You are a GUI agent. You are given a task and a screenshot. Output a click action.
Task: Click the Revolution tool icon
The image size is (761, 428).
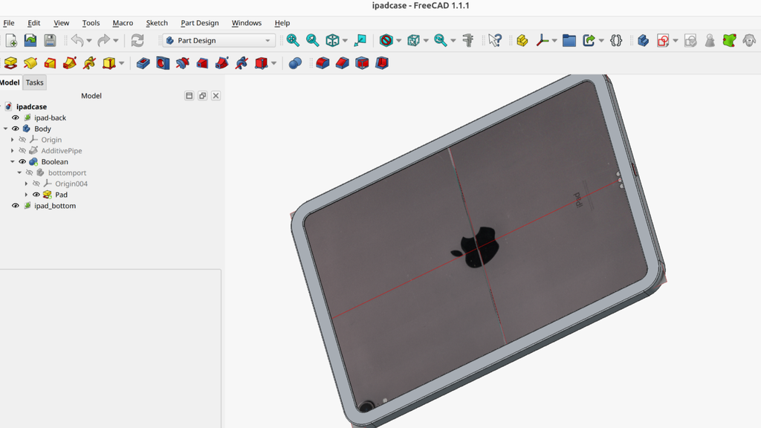pyautogui.click(x=30, y=63)
